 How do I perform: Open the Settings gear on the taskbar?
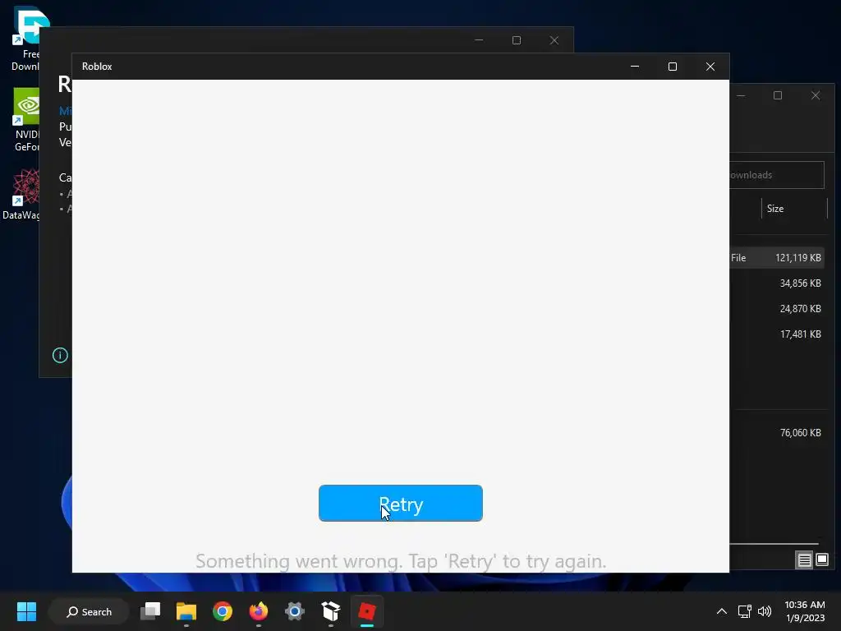click(x=295, y=611)
